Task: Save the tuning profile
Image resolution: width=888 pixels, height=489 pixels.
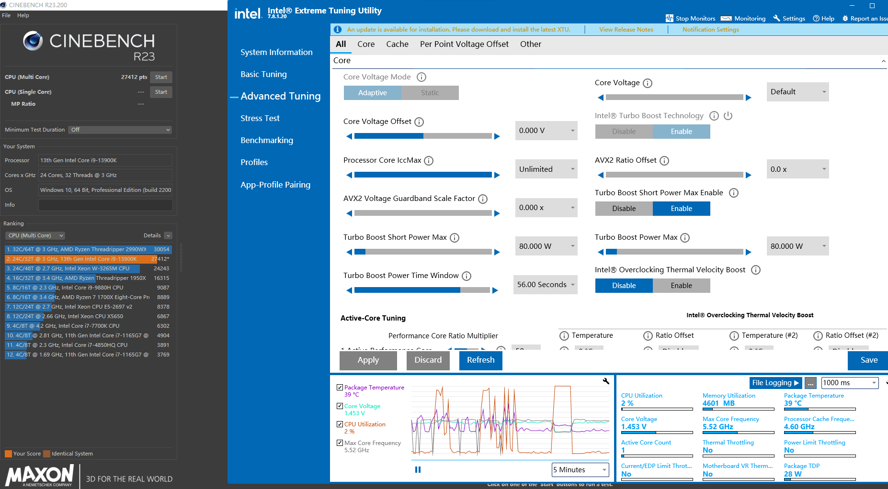Action: tap(868, 360)
